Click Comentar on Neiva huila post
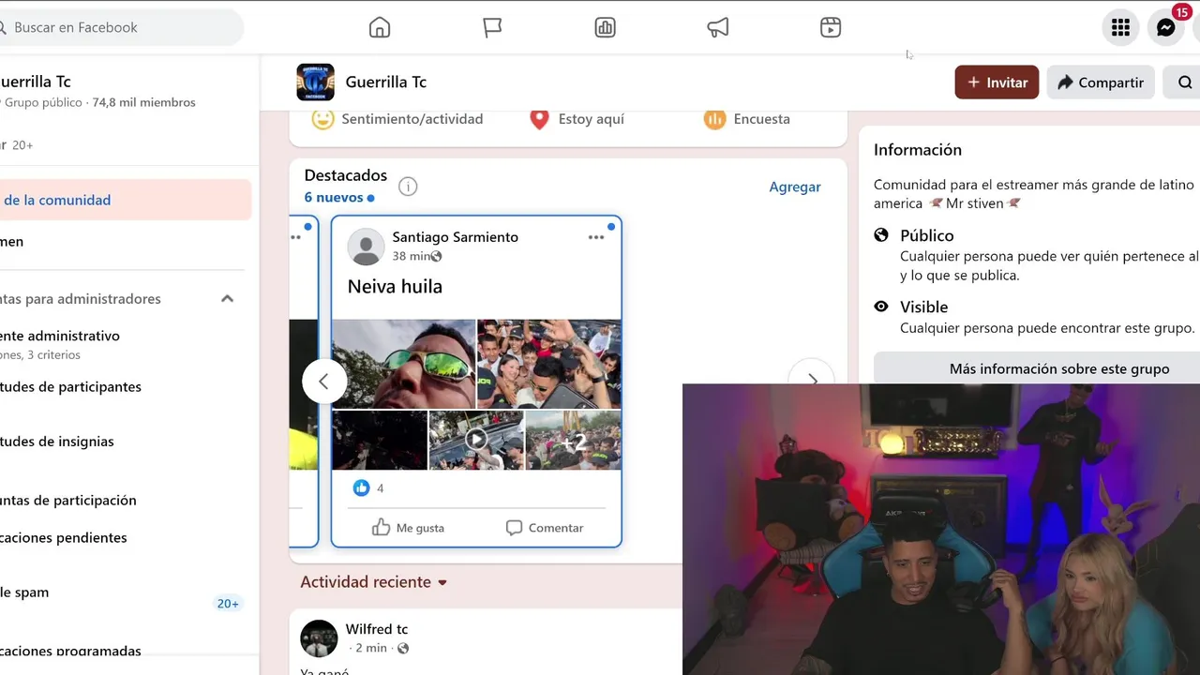 (545, 528)
